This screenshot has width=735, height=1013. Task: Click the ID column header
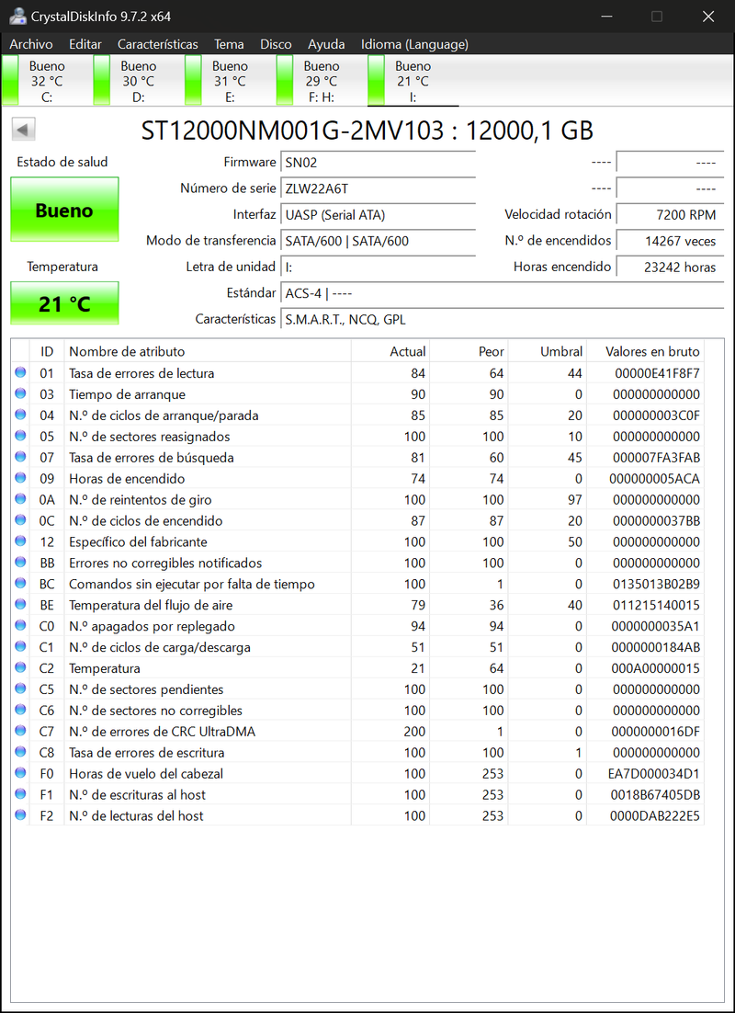(47, 351)
